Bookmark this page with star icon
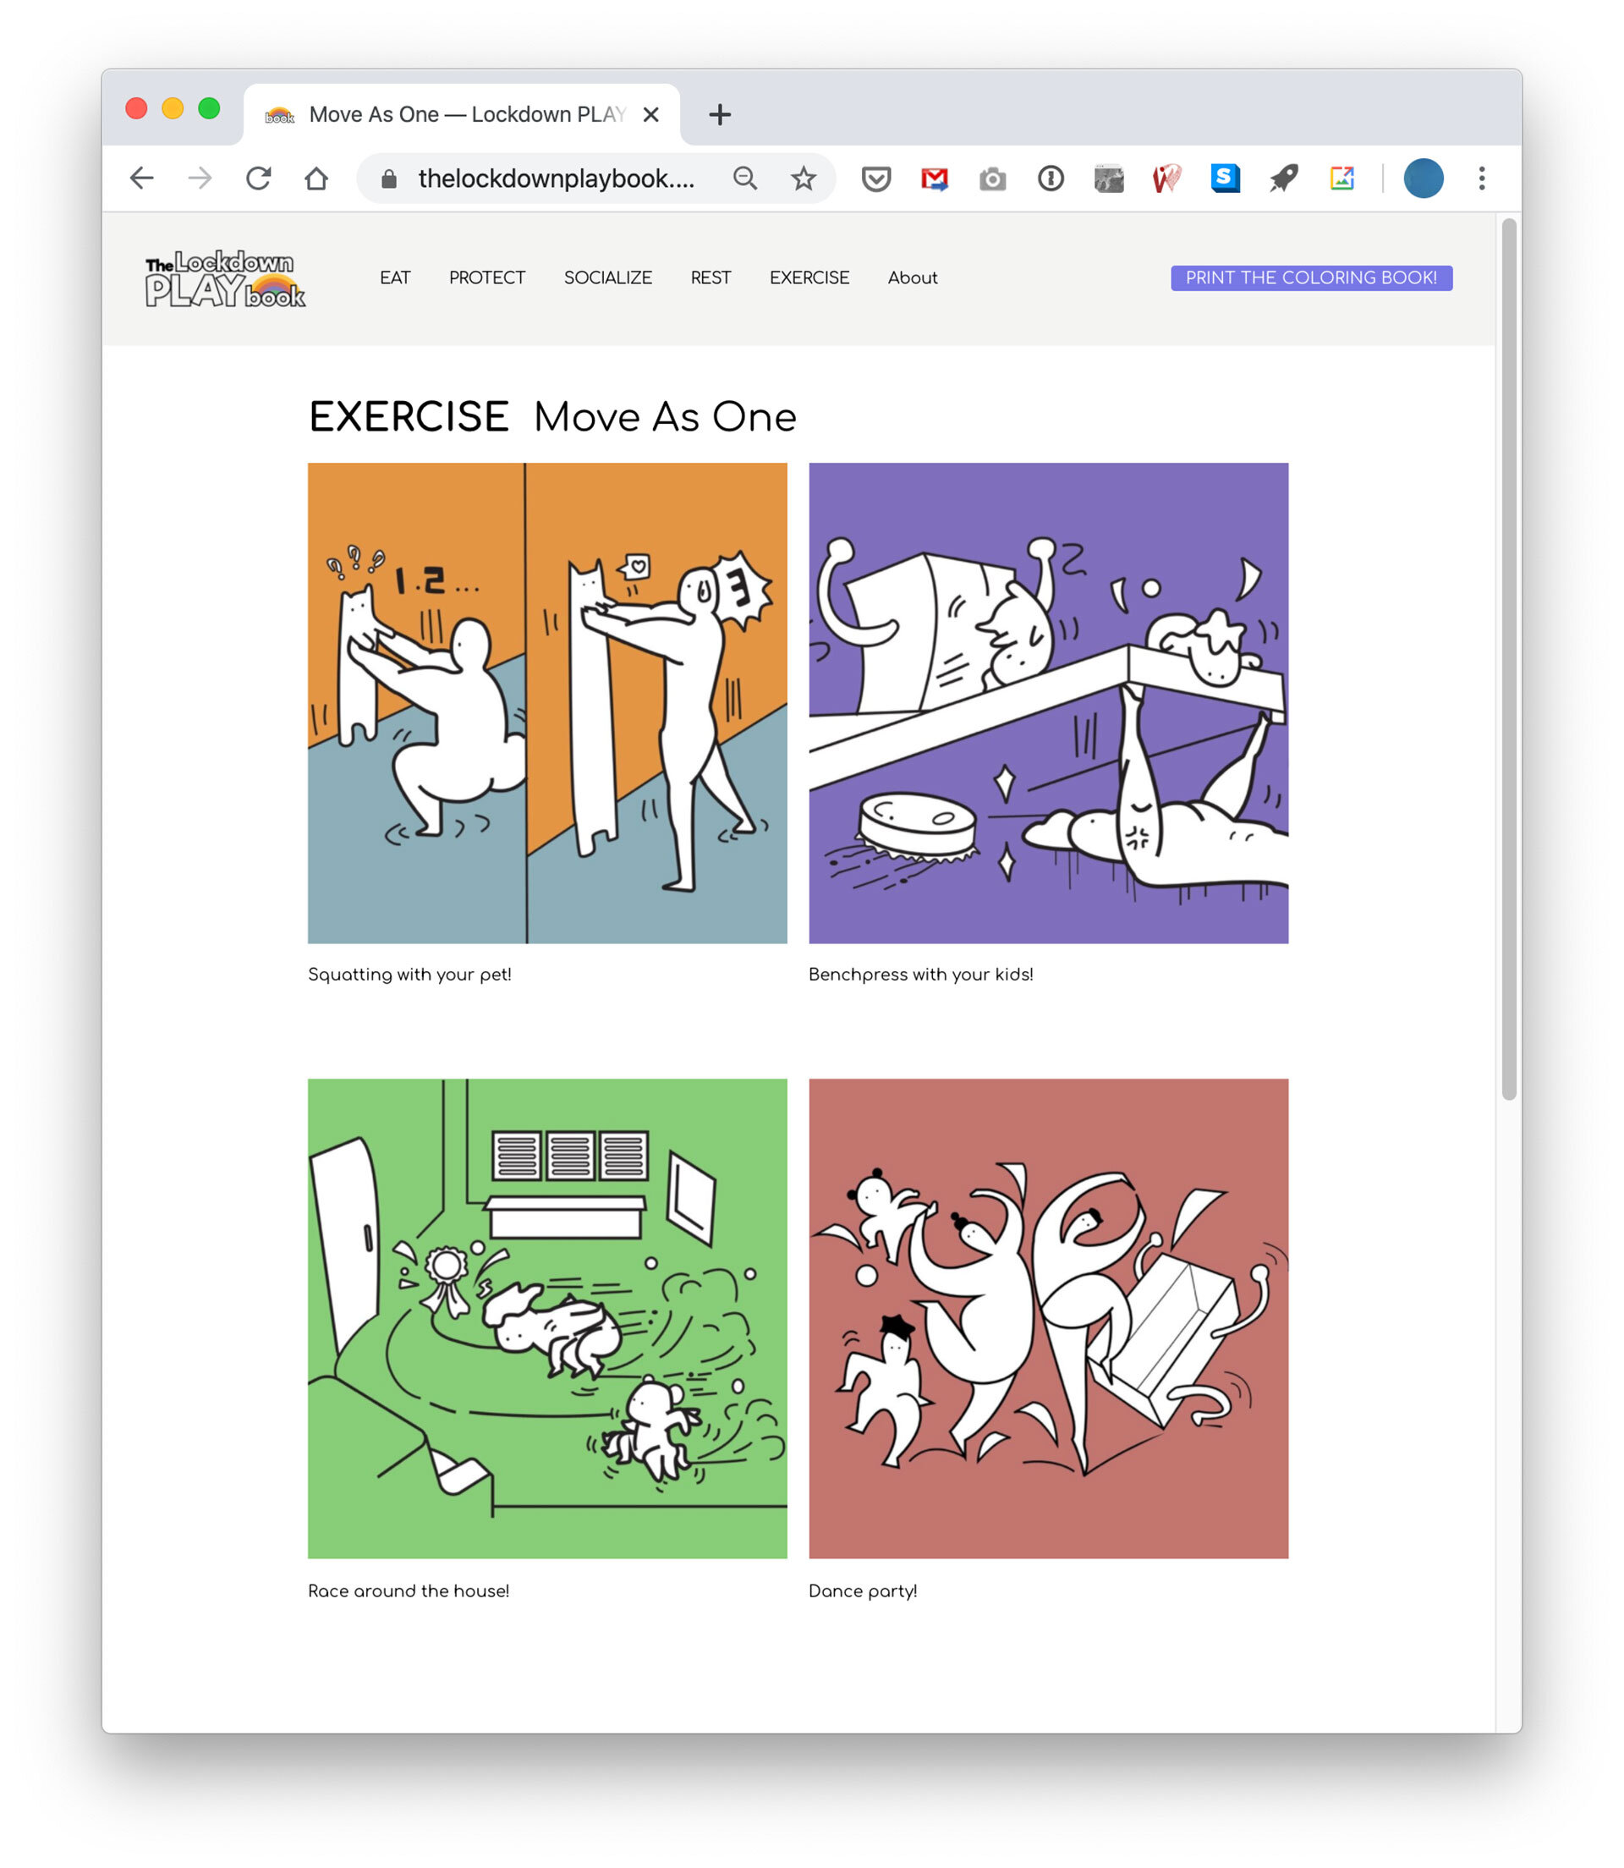Viewport: 1624px width, 1868px height. point(803,179)
